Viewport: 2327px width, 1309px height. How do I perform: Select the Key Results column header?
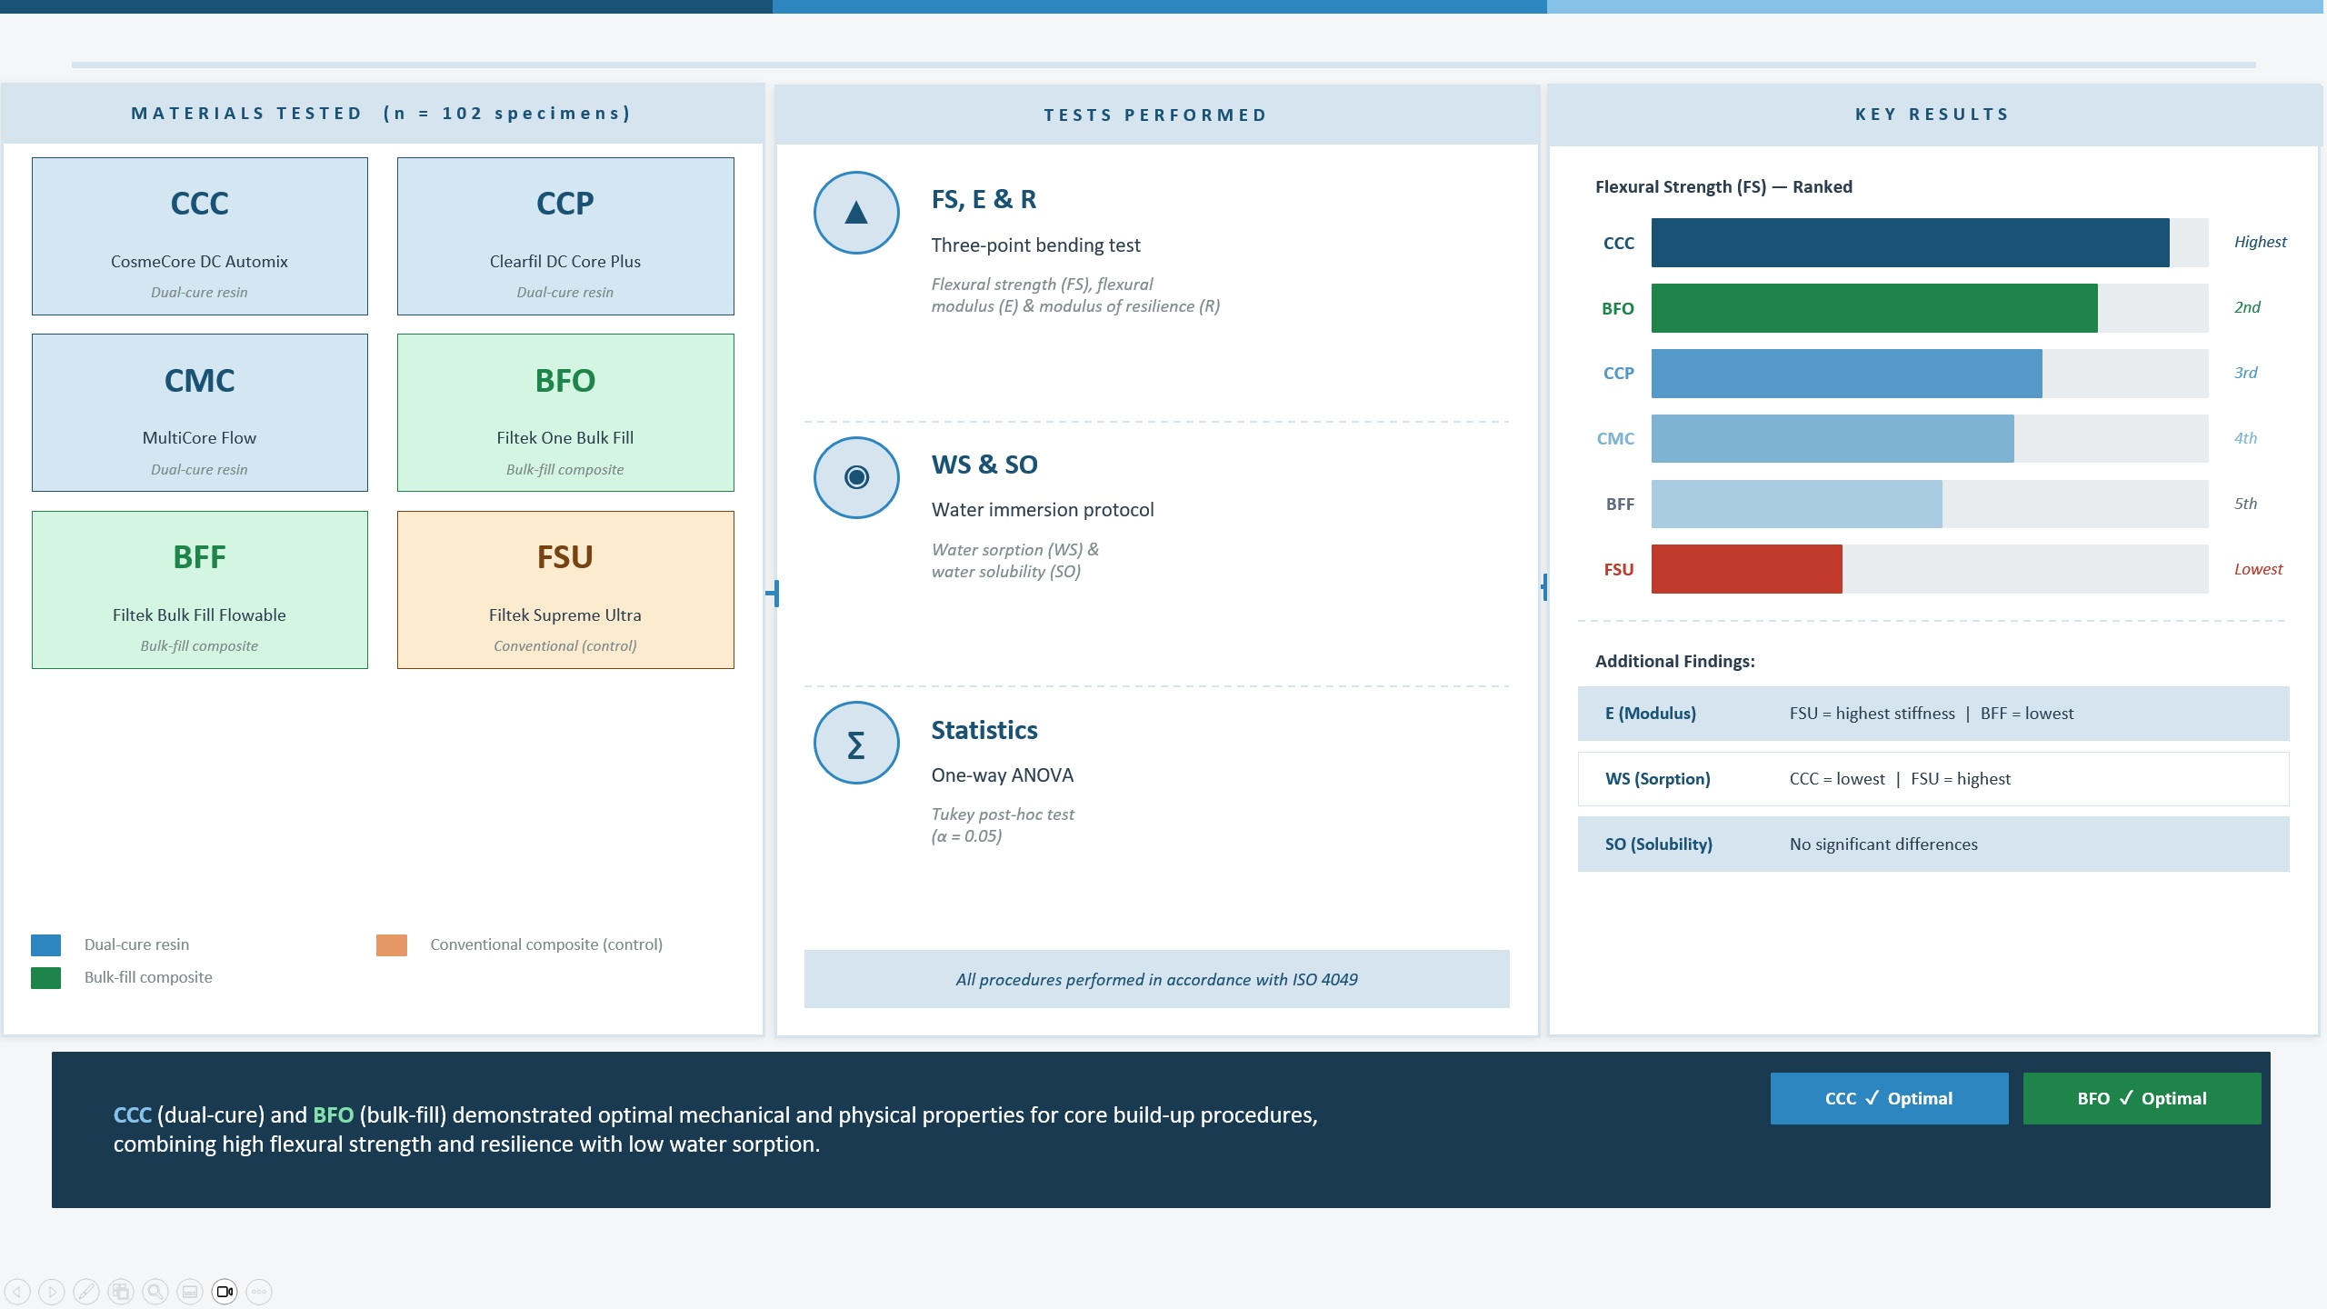1933,115
